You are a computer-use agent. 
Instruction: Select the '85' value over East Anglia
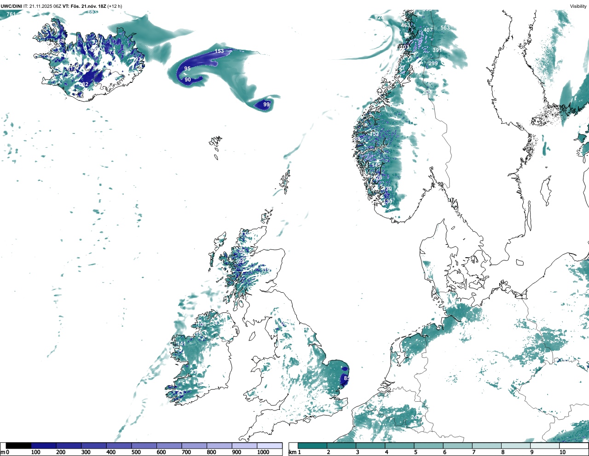coord(347,378)
